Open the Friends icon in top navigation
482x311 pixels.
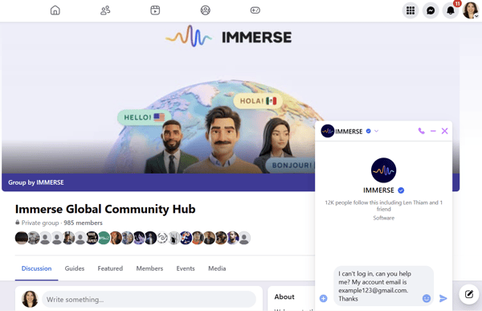pos(105,10)
